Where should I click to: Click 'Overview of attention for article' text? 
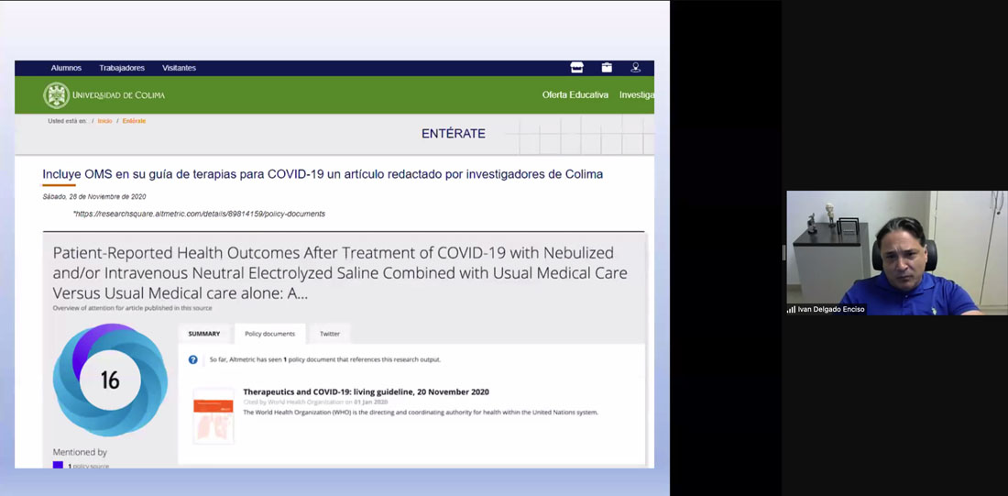click(133, 308)
